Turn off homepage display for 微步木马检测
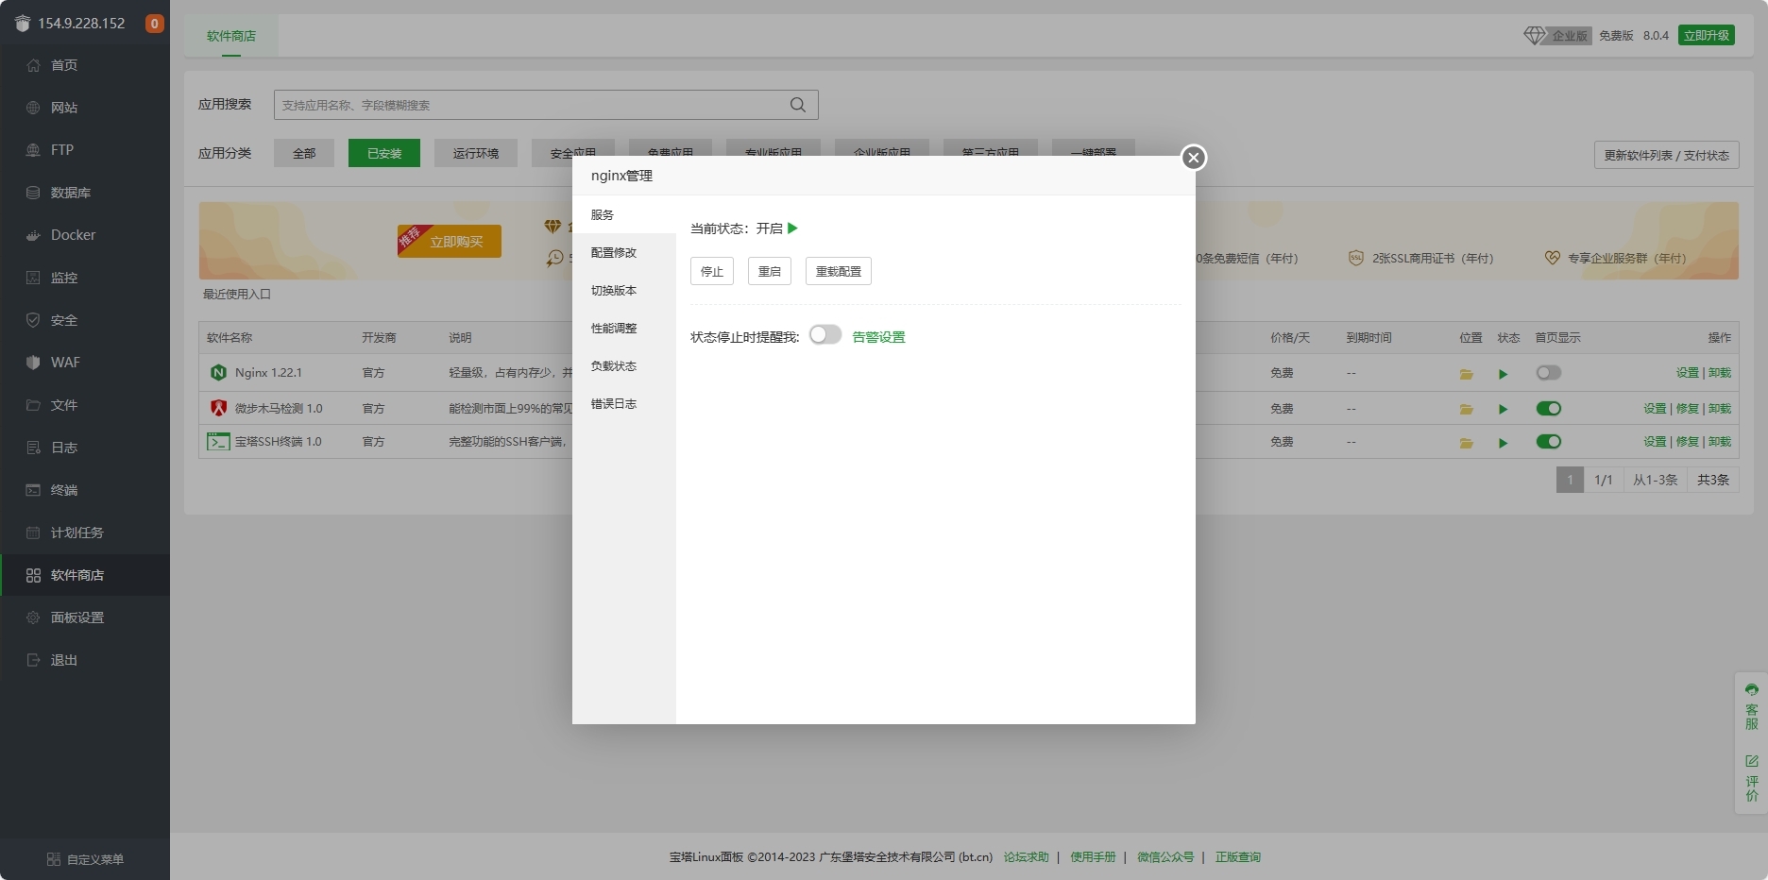The image size is (1768, 880). (1548, 409)
